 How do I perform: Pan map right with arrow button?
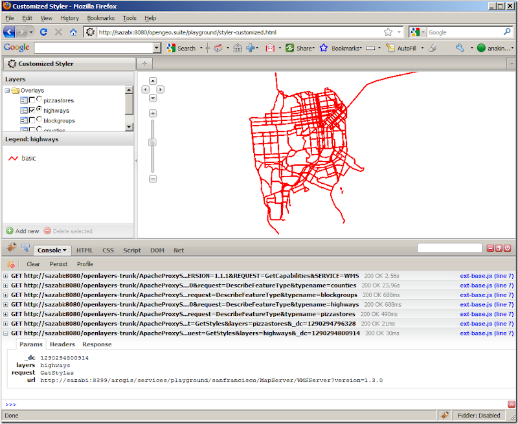point(160,89)
